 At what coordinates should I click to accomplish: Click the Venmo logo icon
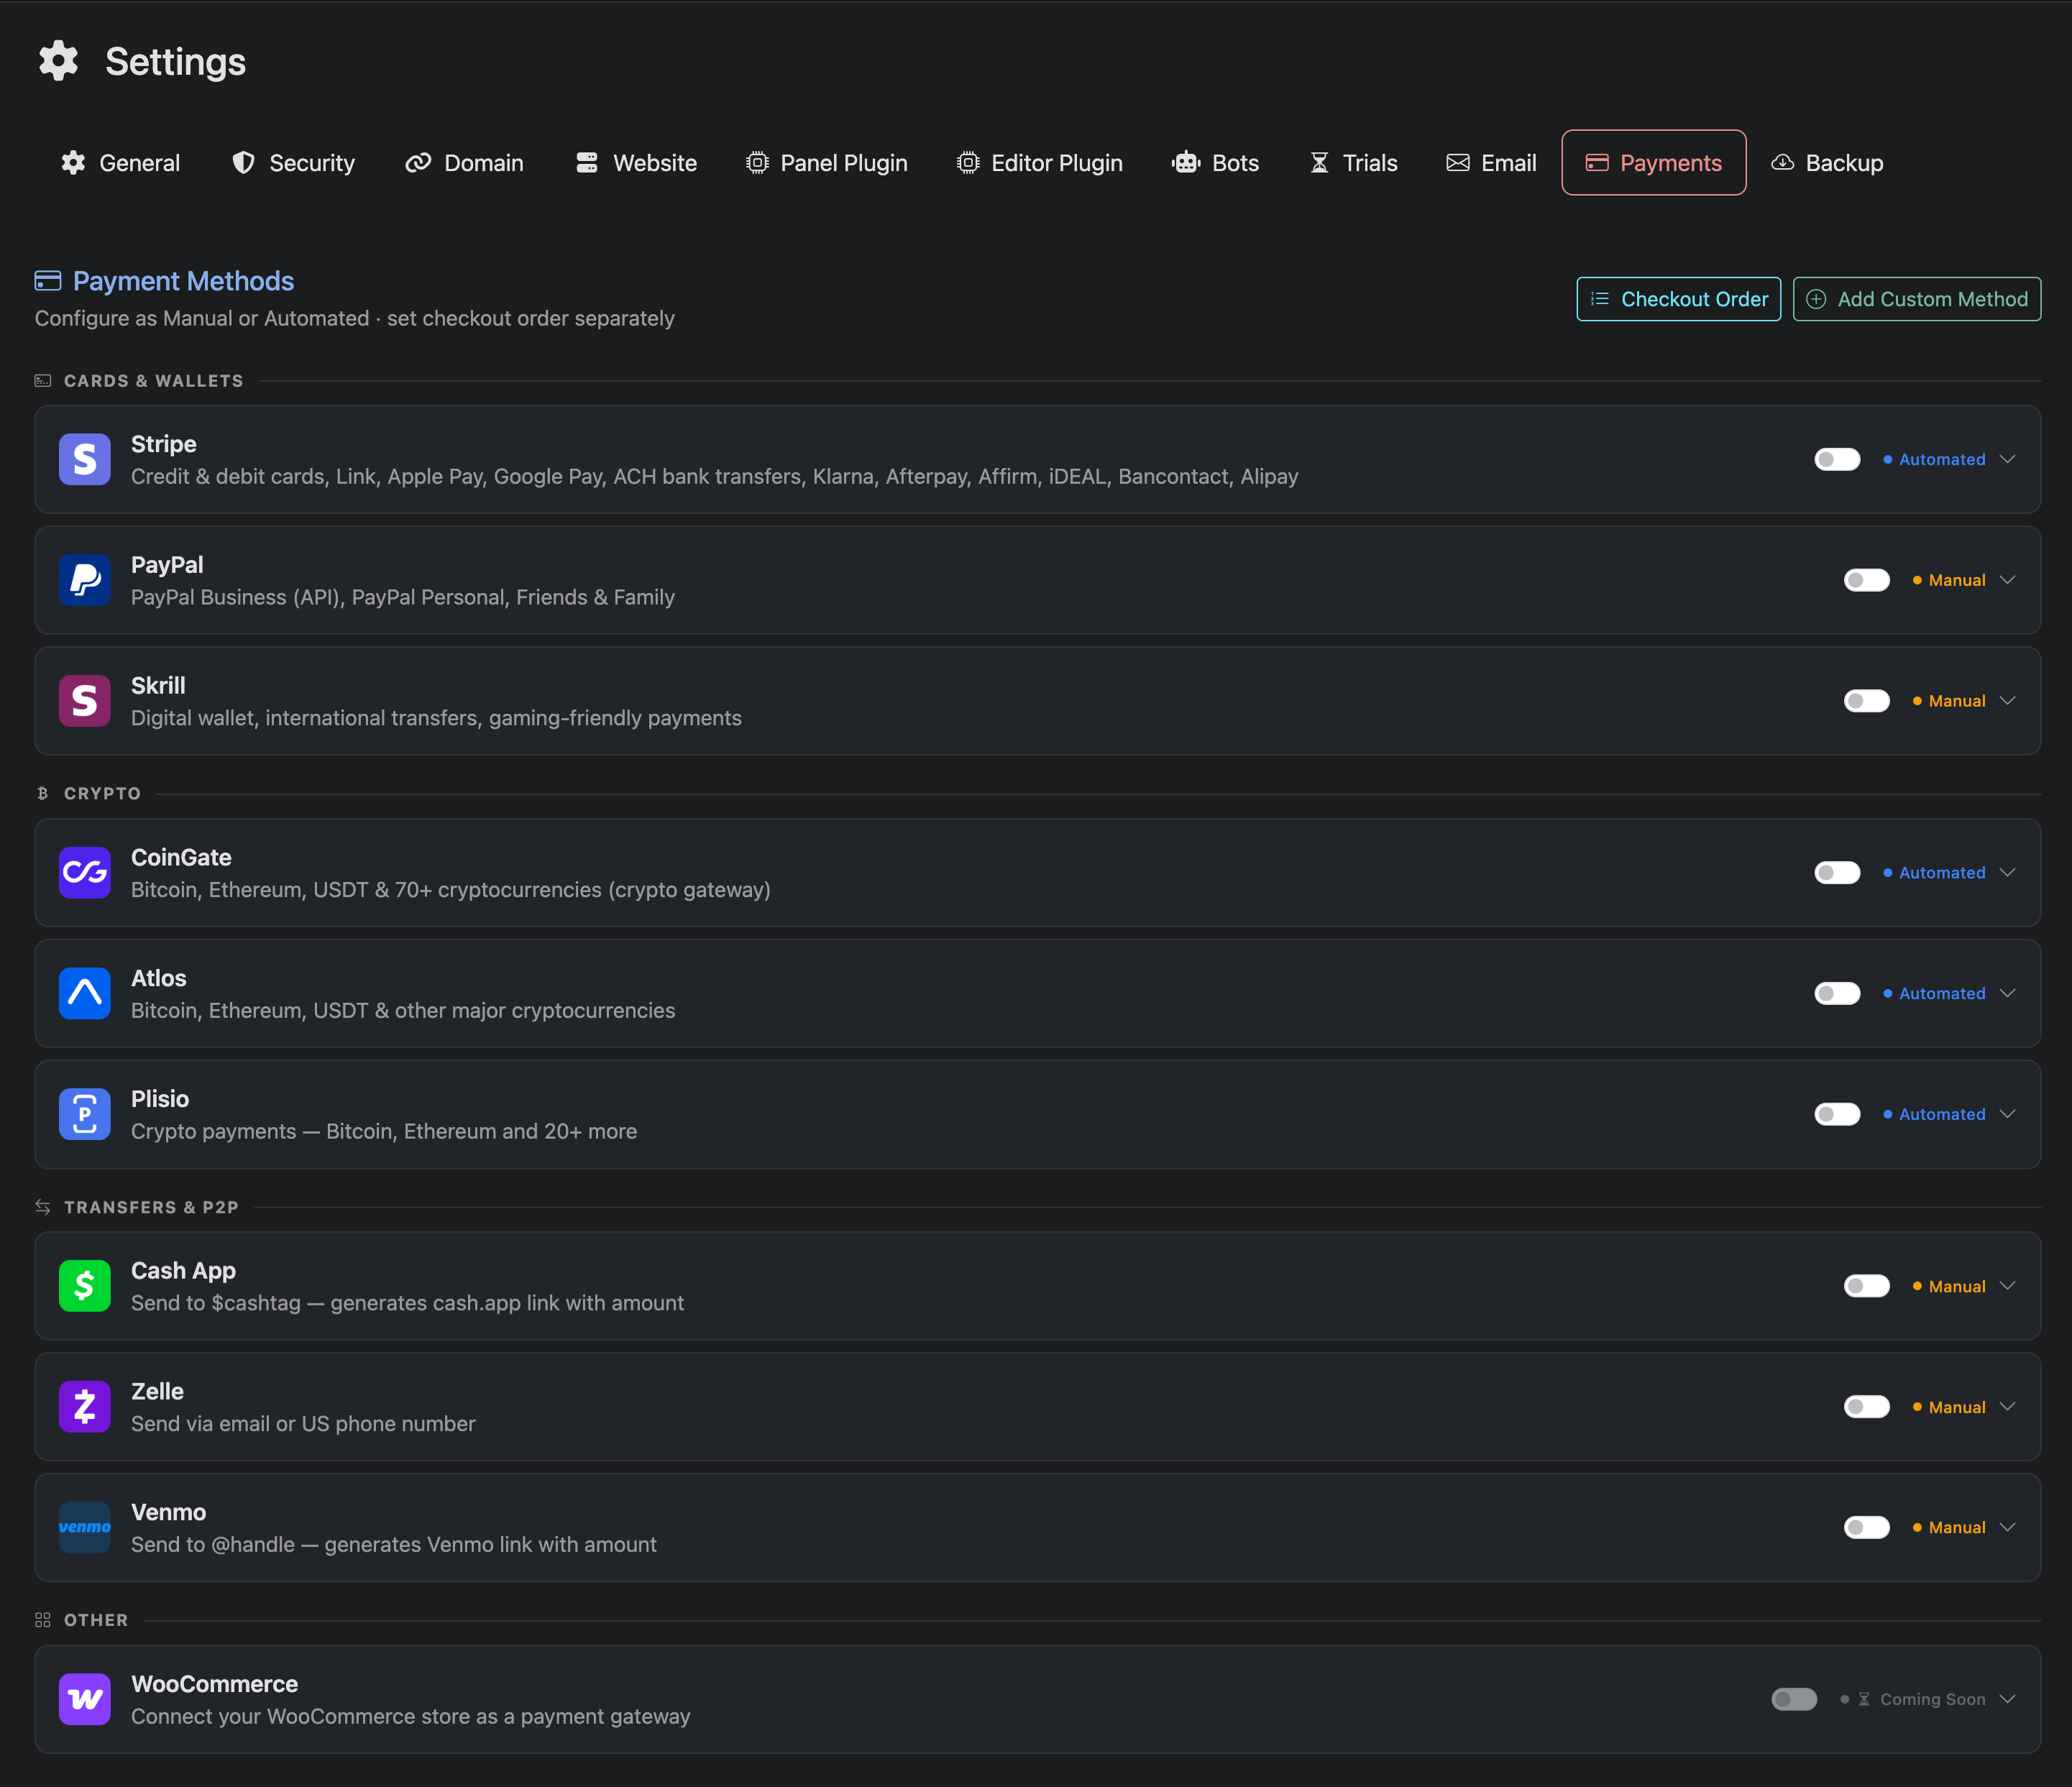click(x=85, y=1527)
